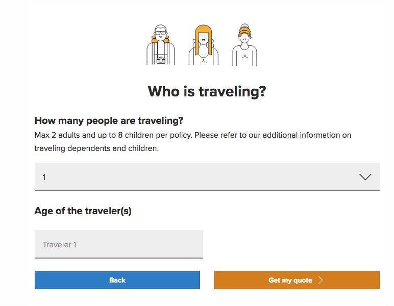Click the traveling dependents and children text
Screen dimensions: 394x306
point(96,148)
